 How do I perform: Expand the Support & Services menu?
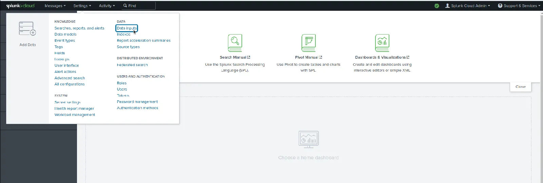coord(519,6)
